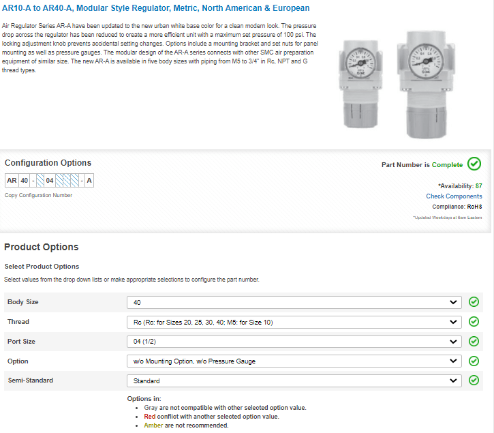Expand the Option dropdown for mounting and gauge
Screen dimensions: 494x433
[x=294, y=361]
